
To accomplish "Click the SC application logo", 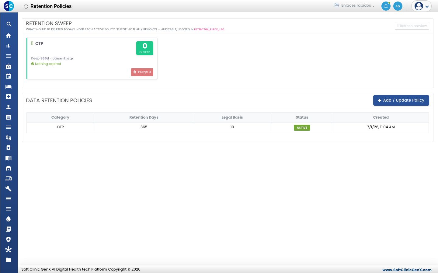I will click(x=9, y=6).
